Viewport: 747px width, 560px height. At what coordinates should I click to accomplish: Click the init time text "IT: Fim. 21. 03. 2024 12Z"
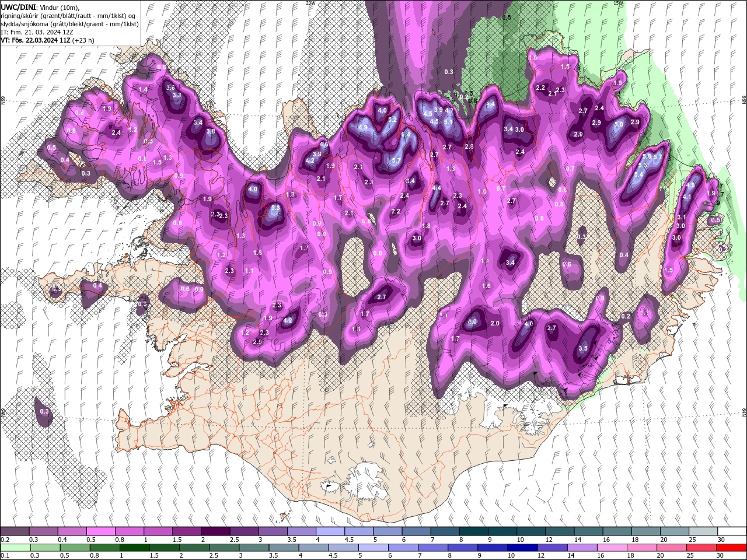click(37, 32)
